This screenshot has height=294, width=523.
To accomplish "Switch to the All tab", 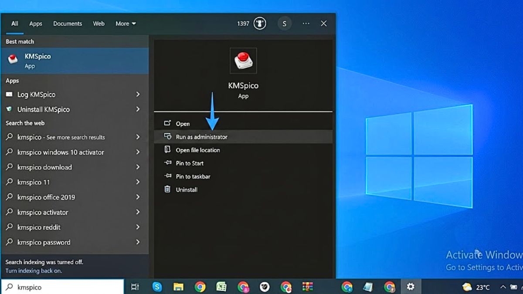I will coord(15,24).
